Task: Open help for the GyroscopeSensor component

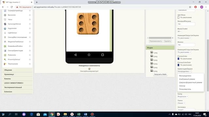Action: tap(30, 24)
